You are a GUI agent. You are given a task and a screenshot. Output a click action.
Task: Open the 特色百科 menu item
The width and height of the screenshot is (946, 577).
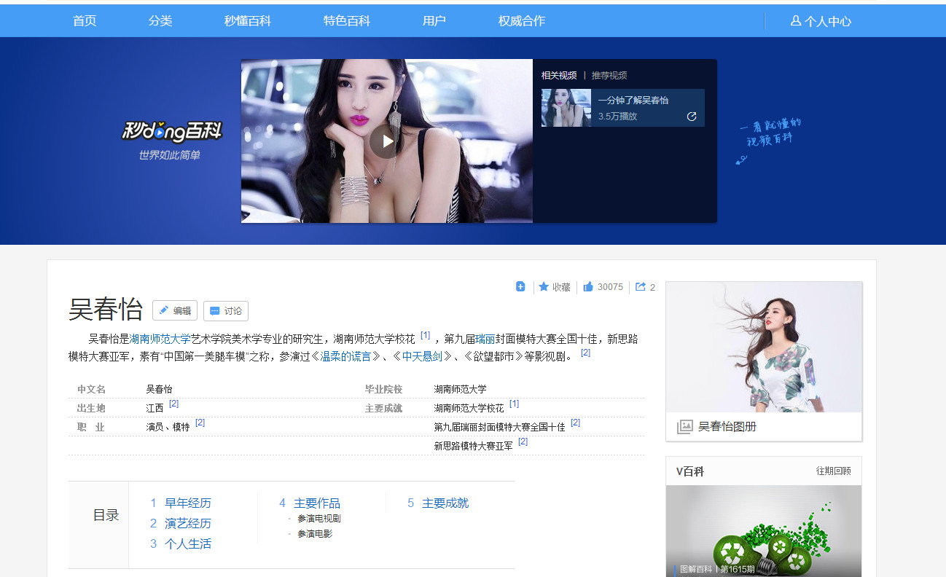pos(345,20)
